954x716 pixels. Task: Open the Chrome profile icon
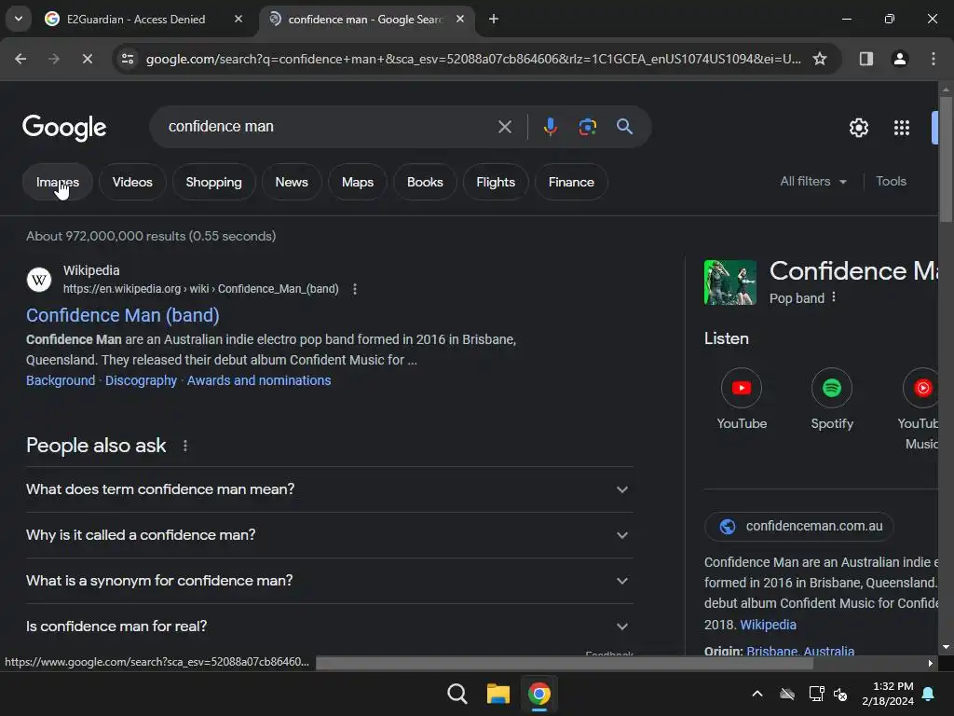point(899,59)
